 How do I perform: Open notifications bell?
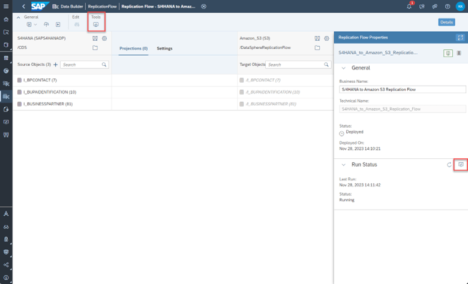point(409,6)
